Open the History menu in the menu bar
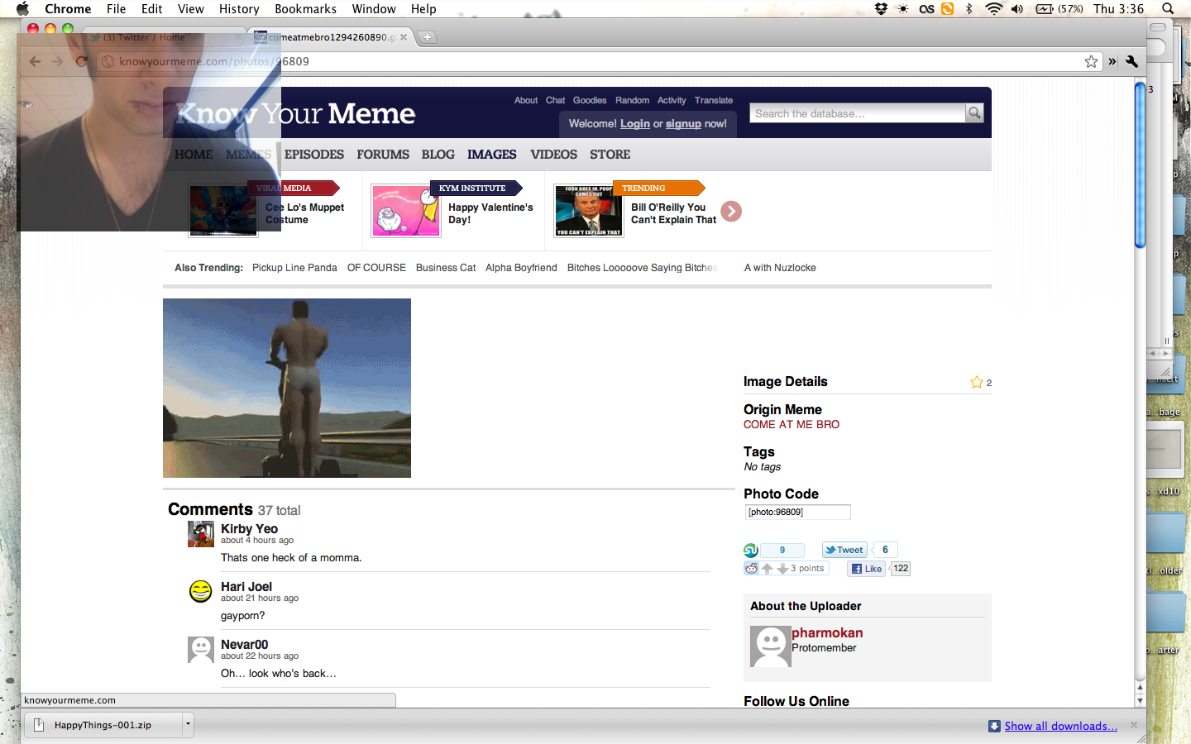 (x=239, y=9)
